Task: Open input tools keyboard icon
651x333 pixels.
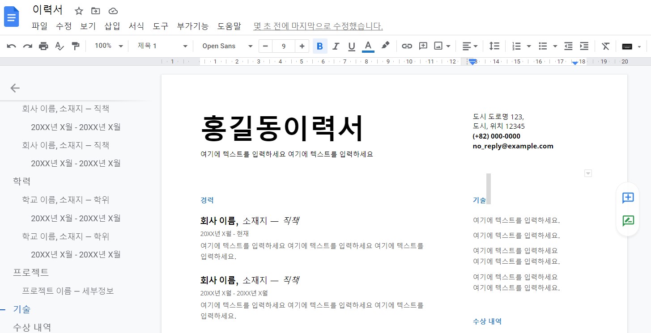Action: pos(627,46)
